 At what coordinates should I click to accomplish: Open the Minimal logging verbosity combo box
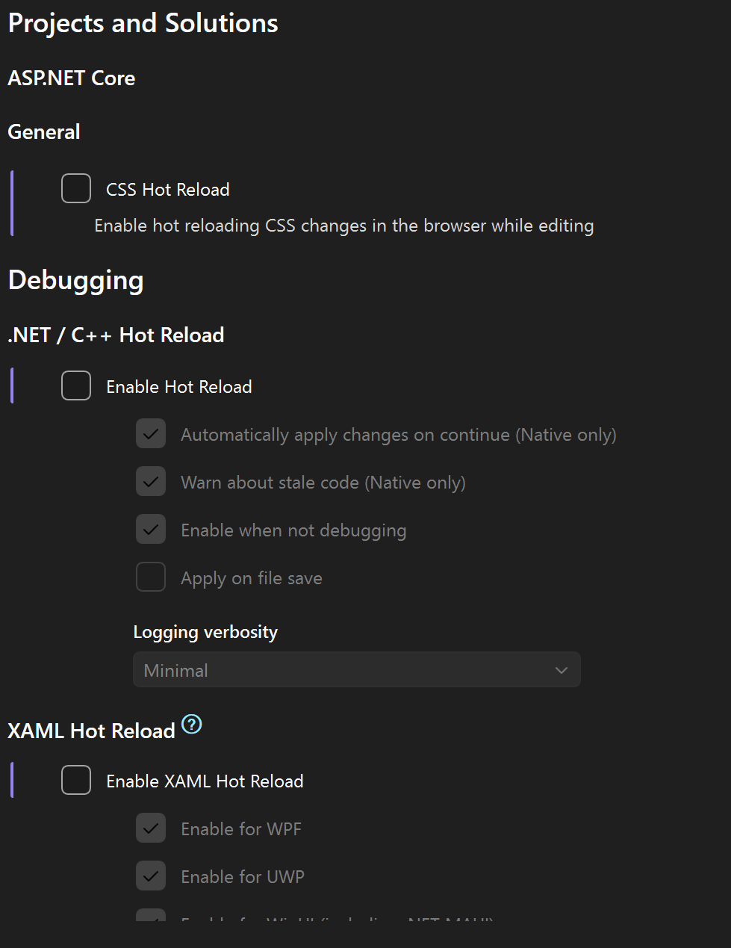coord(343,670)
